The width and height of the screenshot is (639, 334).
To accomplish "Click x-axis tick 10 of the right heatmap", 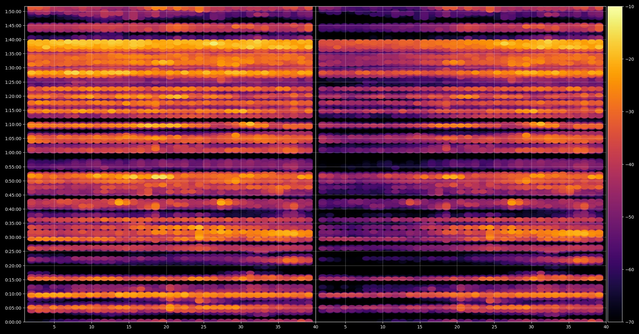I will coord(383,327).
